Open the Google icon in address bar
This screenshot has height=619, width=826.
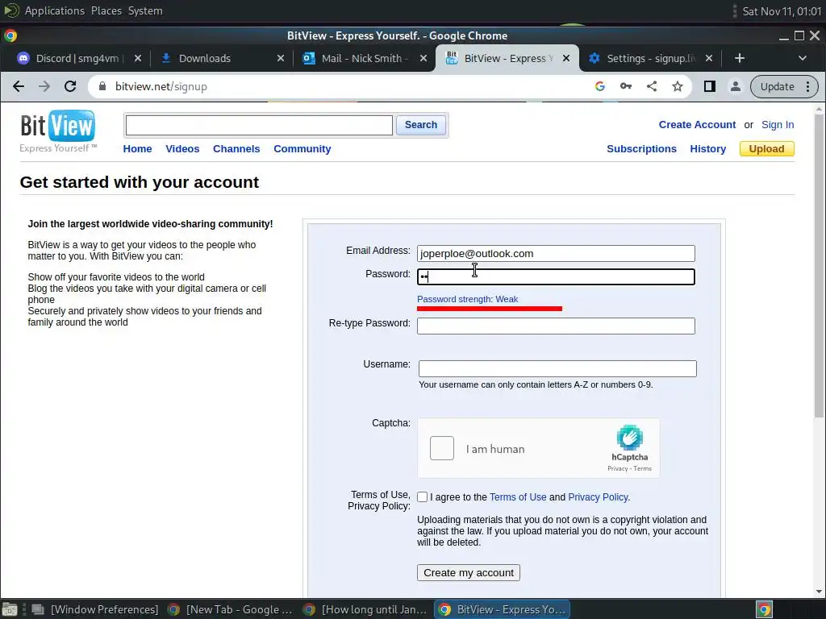pos(600,86)
